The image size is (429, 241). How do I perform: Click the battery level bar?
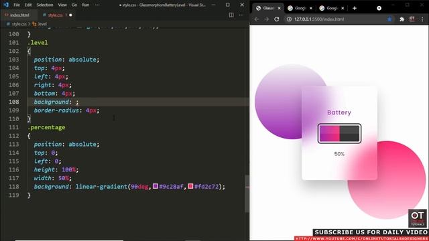pyautogui.click(x=339, y=133)
